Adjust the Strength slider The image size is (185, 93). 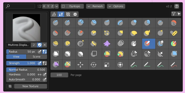click(x=22, y=63)
